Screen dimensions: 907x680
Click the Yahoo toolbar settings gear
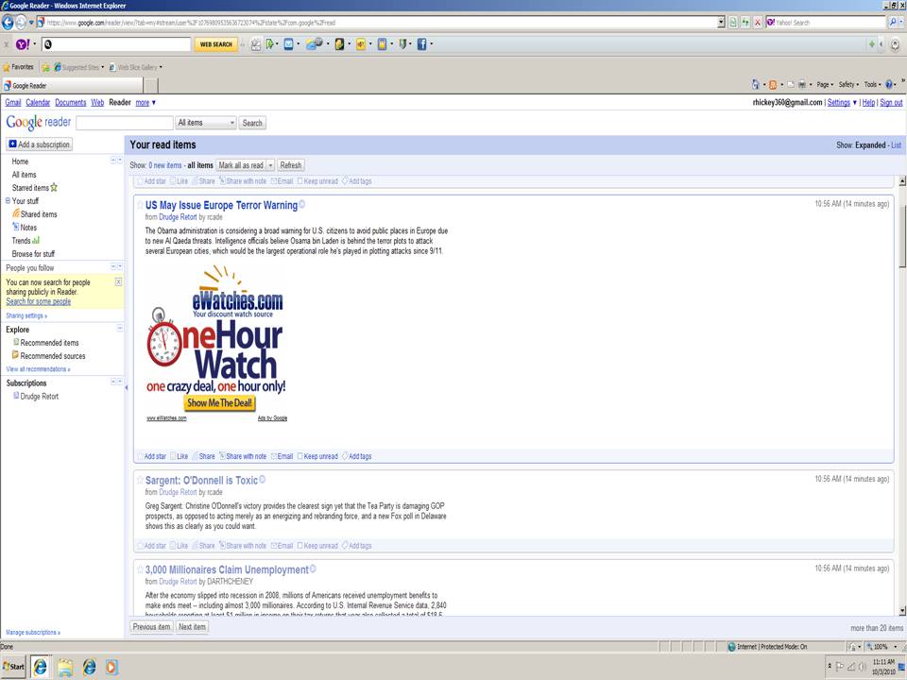click(895, 44)
